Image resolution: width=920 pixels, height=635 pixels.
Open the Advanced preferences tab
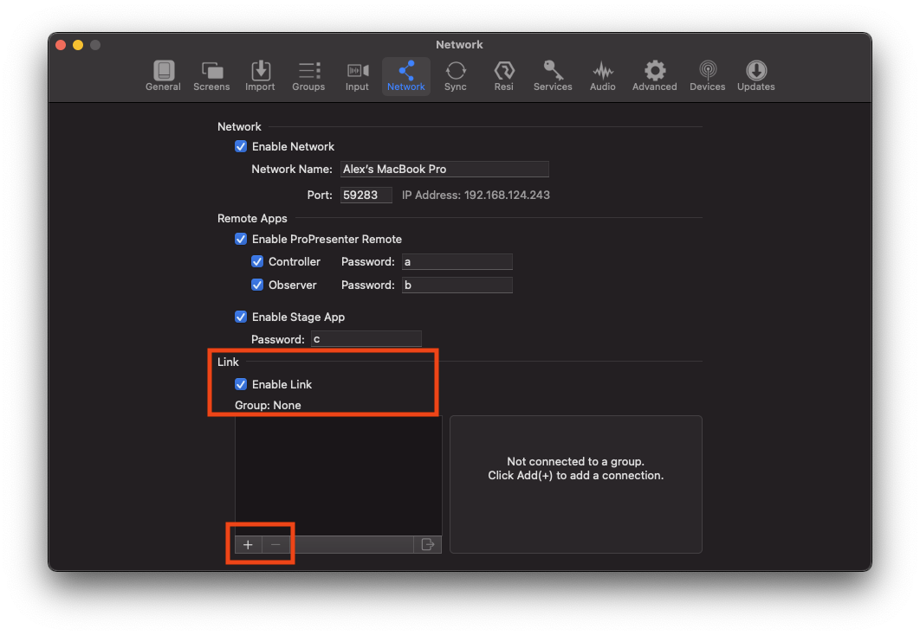coord(655,75)
